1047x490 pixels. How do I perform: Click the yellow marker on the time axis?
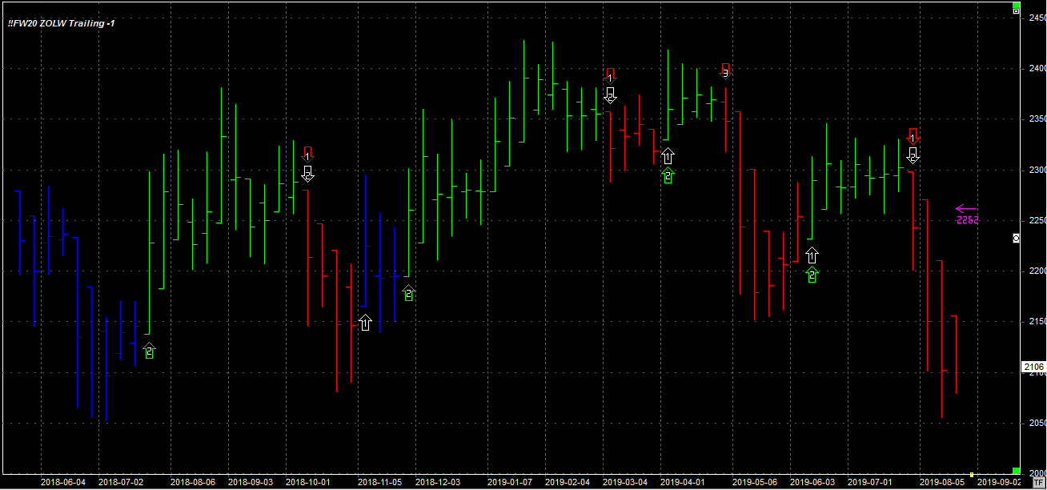pyautogui.click(x=971, y=475)
